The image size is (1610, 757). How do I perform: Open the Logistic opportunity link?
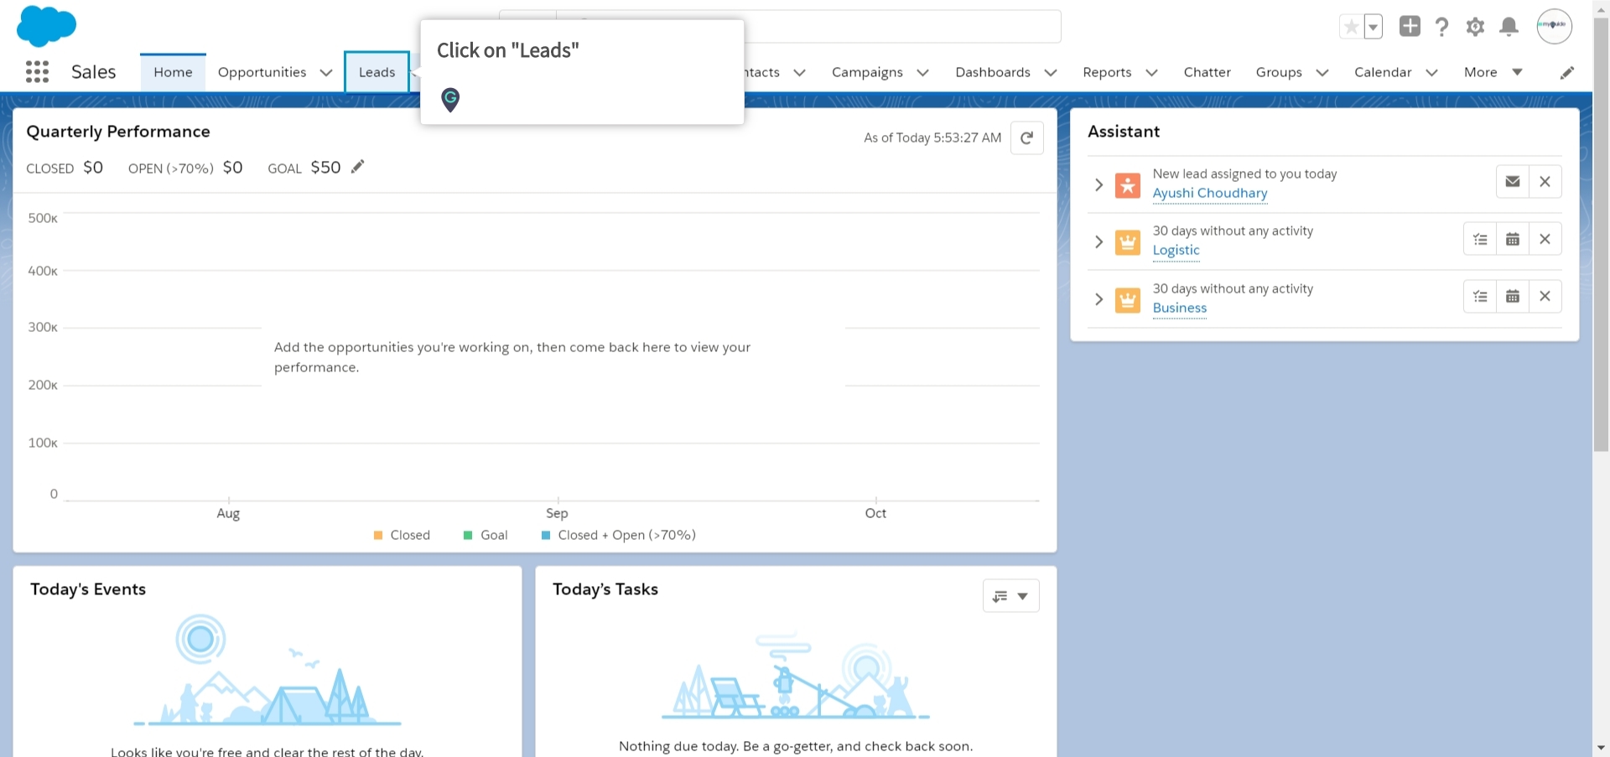(x=1176, y=250)
